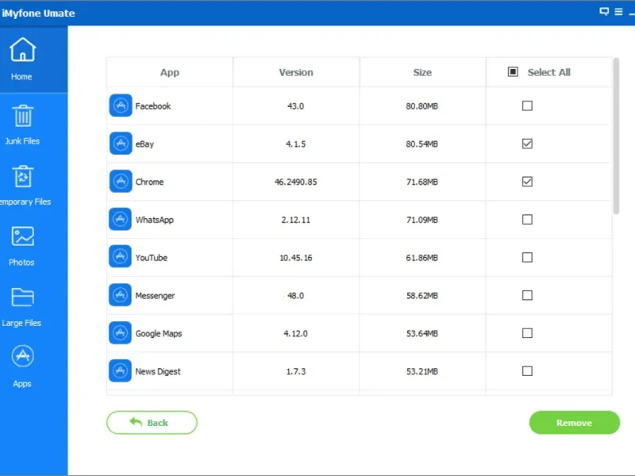
Task: Select the News Digest app name
Action: pyautogui.click(x=158, y=371)
